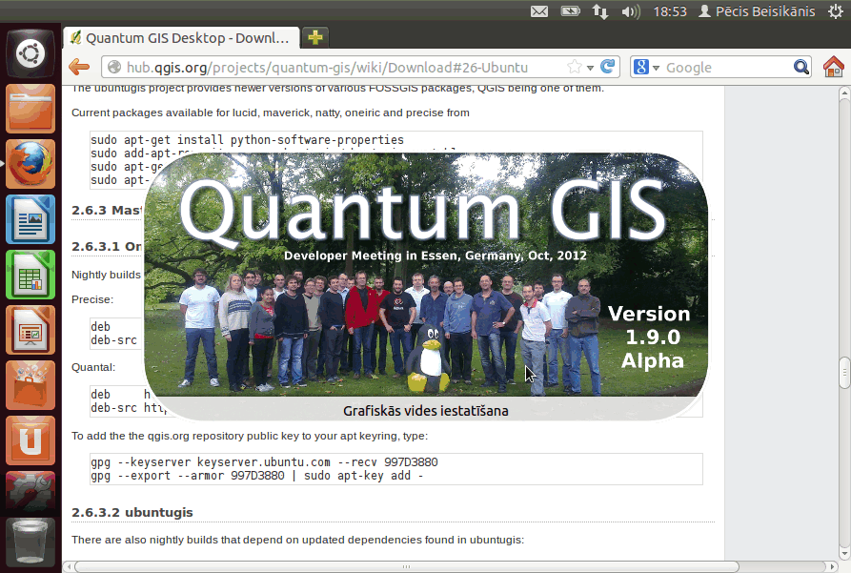Click the horizontal scrollbar right arrow

click(832, 566)
